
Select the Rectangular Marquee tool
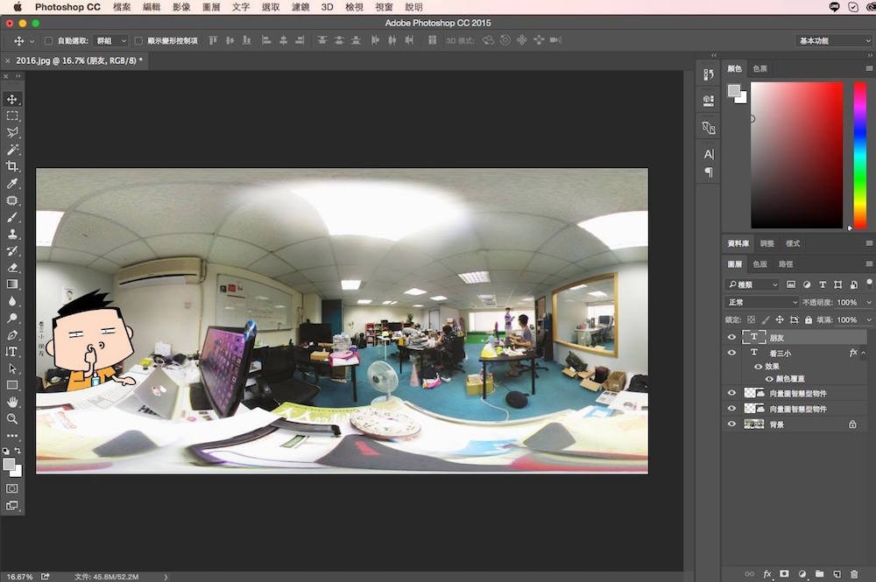coord(12,116)
